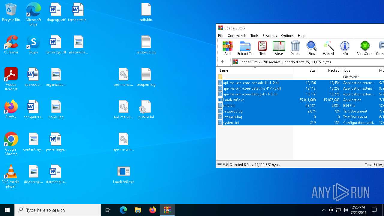
Task: Show hidden system tray icons
Action: click(x=323, y=210)
